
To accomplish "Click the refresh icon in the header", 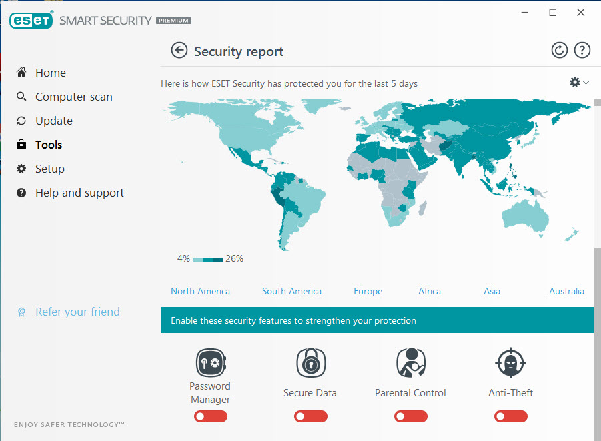I will [559, 50].
